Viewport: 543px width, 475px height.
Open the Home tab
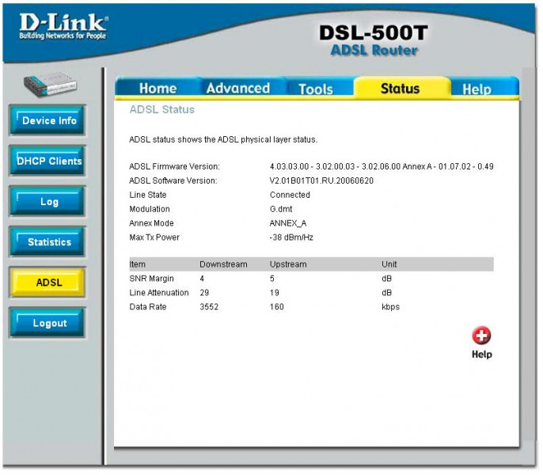click(x=158, y=89)
